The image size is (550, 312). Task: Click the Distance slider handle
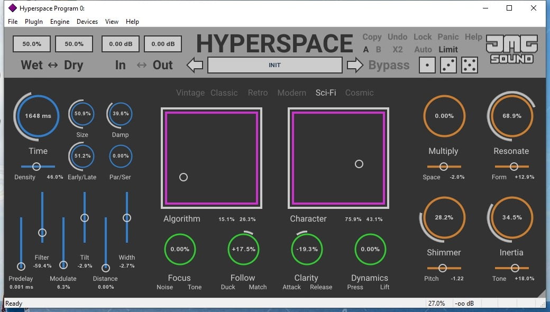[106, 268]
